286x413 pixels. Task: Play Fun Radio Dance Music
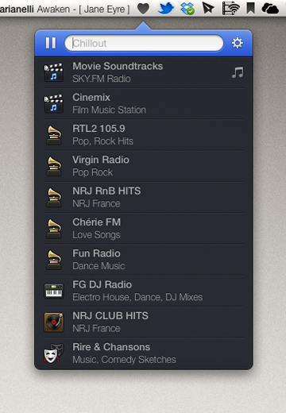pyautogui.click(x=144, y=260)
